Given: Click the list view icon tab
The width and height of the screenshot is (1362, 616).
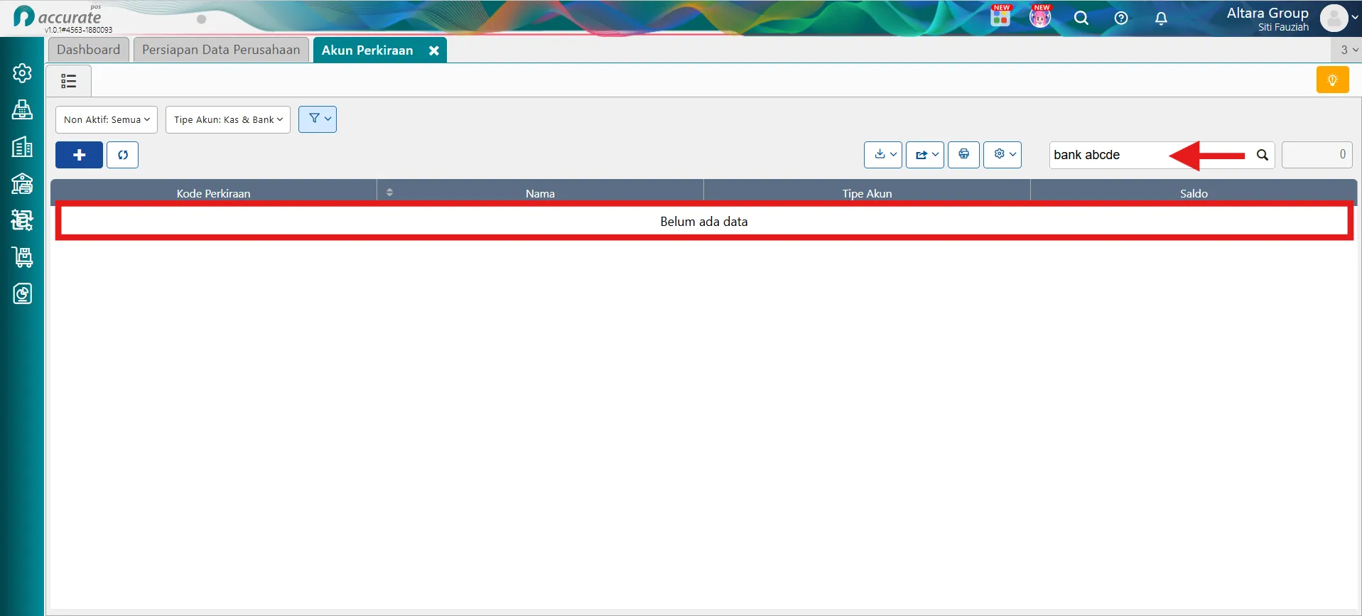Looking at the screenshot, I should tap(68, 81).
